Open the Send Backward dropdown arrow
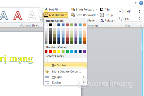144x96 pixels. click(x=97, y=15)
